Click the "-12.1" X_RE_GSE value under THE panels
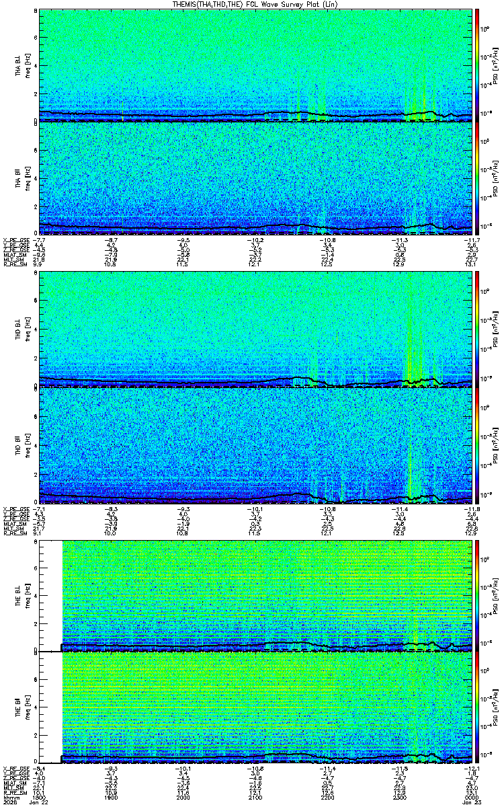The image size is (504, 807). (472, 767)
